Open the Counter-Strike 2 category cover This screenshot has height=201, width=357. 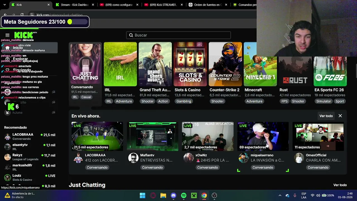pyautogui.click(x=225, y=64)
